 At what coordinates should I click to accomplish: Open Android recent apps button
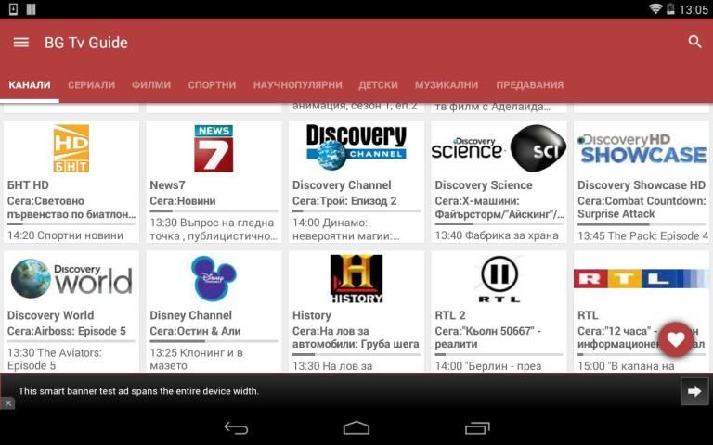(x=477, y=427)
